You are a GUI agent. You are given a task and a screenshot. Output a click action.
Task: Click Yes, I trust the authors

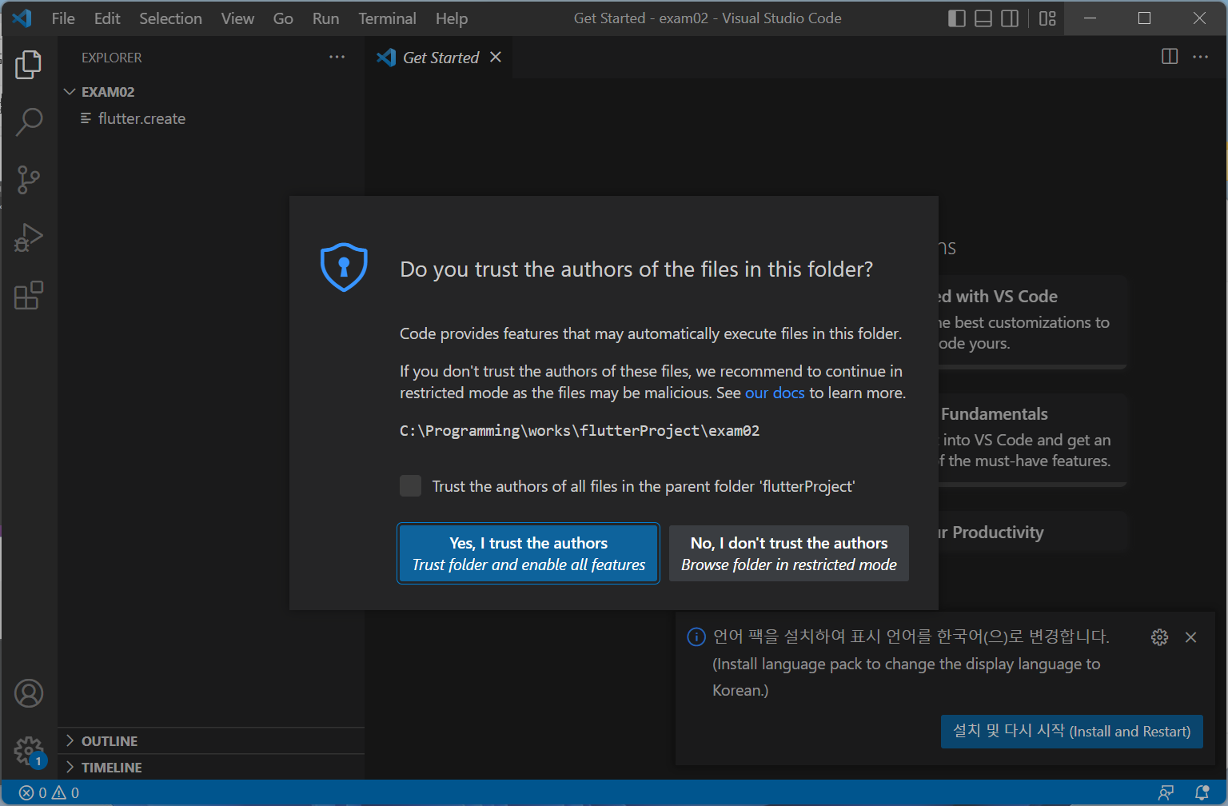528,553
